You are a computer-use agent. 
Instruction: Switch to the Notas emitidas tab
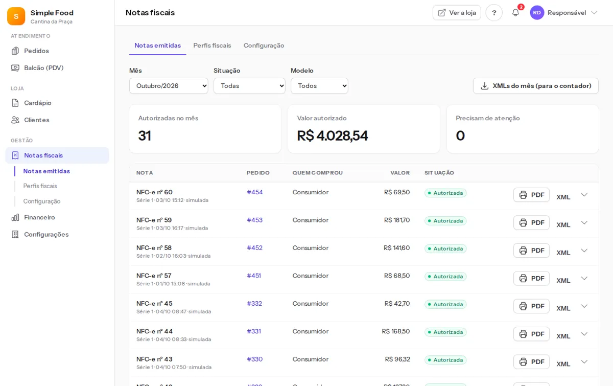coord(158,46)
